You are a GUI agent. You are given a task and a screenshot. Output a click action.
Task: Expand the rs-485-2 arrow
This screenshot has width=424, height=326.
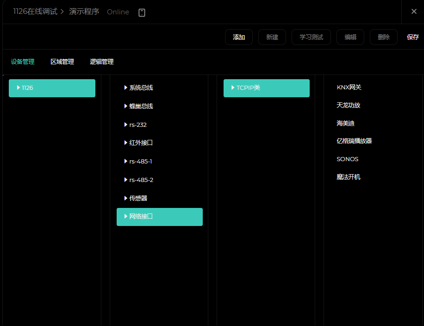126,180
